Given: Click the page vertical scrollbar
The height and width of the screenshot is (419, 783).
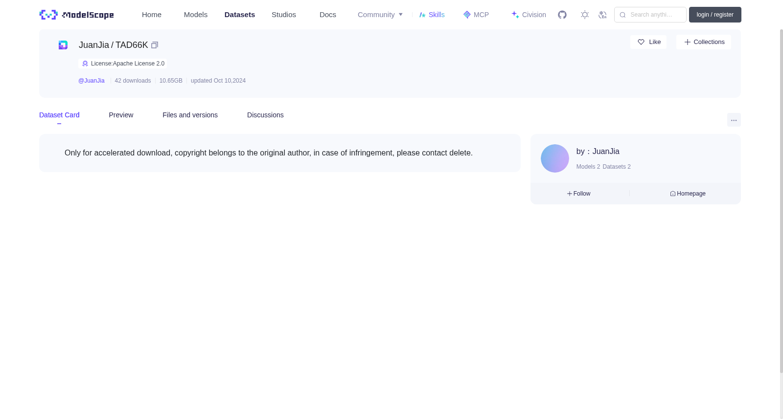Looking at the screenshot, I should (782, 200).
